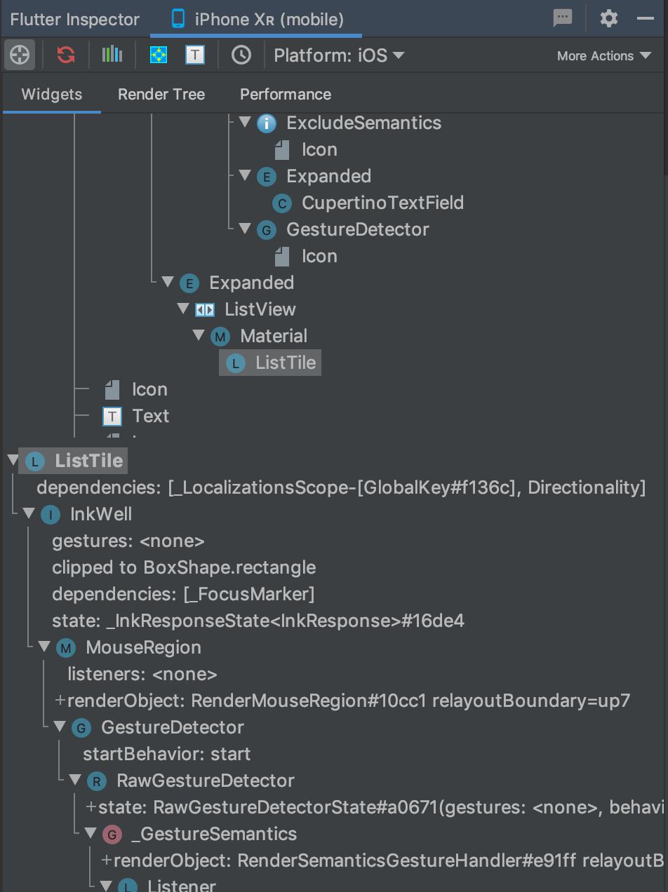Open the settings gear menu
The height and width of the screenshot is (892, 668).
609,18
